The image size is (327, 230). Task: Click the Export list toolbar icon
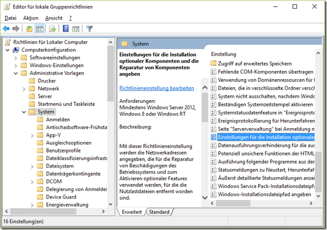(x=53, y=29)
